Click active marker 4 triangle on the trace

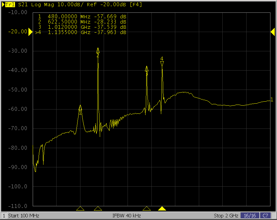(x=162, y=63)
